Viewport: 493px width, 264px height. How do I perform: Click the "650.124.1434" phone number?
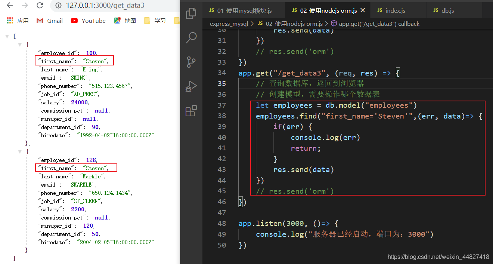(x=110, y=193)
